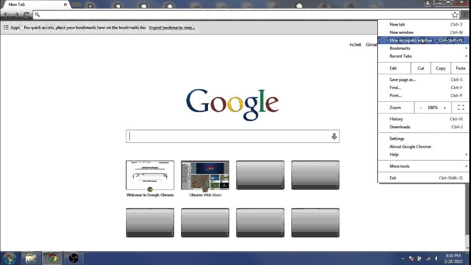Start voice search with microphone icon
This screenshot has width=471, height=265.
334,137
